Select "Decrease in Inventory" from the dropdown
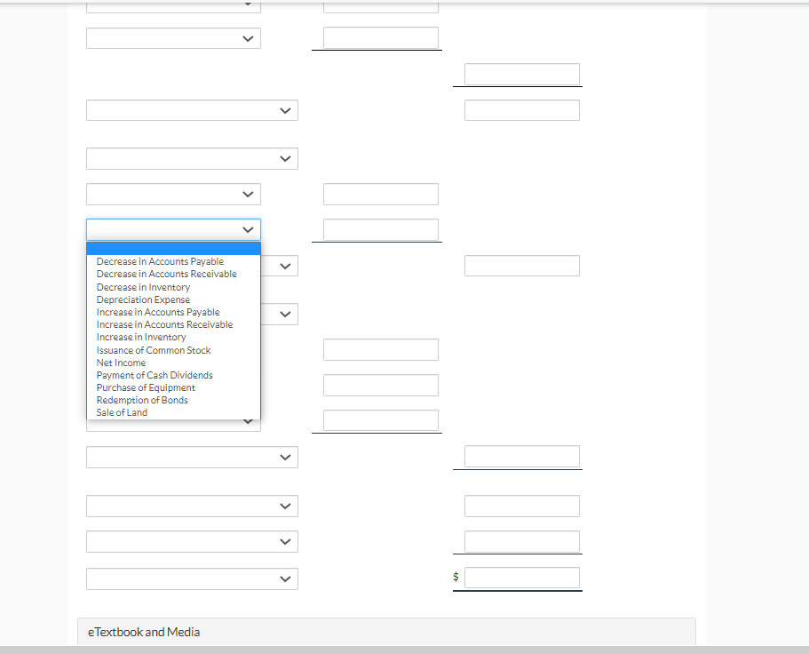 coord(143,287)
